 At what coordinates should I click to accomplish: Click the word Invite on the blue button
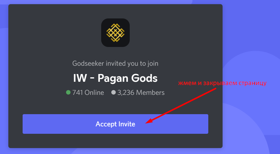pyautogui.click(x=126, y=124)
